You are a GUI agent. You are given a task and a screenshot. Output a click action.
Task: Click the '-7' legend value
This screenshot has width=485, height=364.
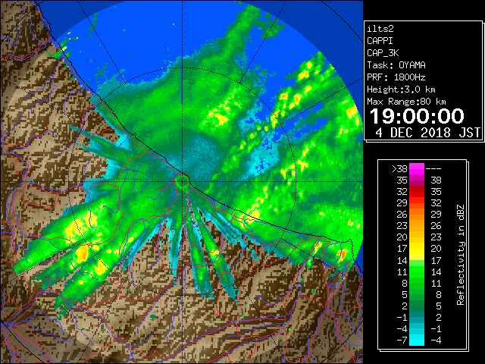(402, 340)
